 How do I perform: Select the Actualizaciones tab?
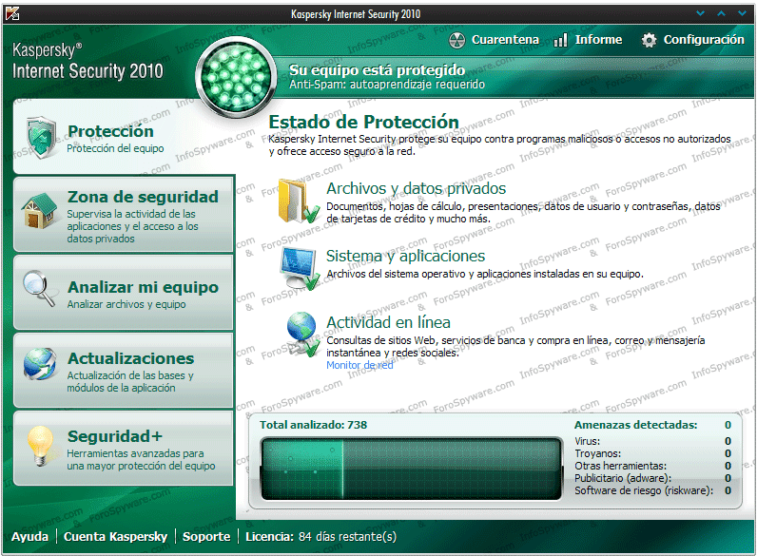point(124,371)
